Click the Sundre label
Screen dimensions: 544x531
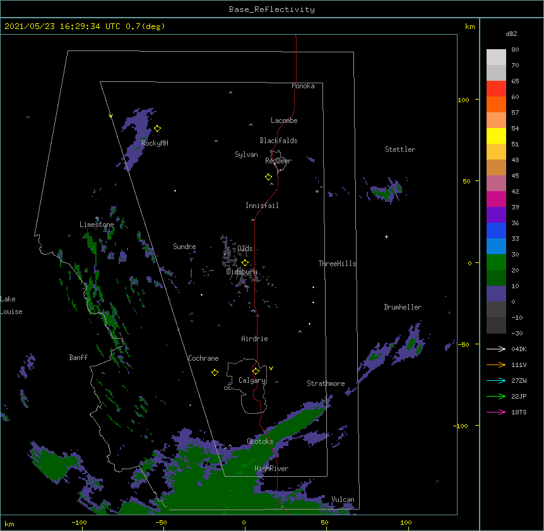point(184,247)
